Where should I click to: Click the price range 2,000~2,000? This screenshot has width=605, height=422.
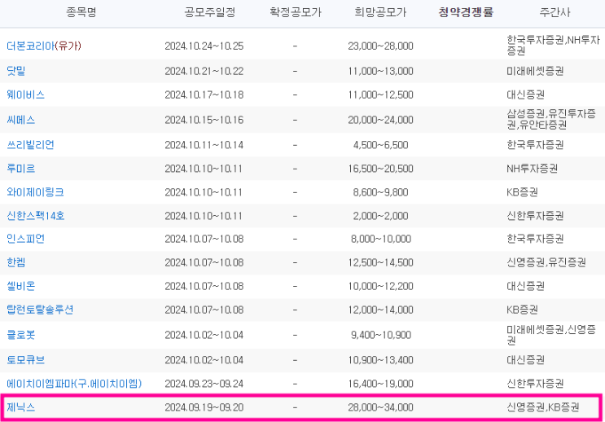click(380, 215)
